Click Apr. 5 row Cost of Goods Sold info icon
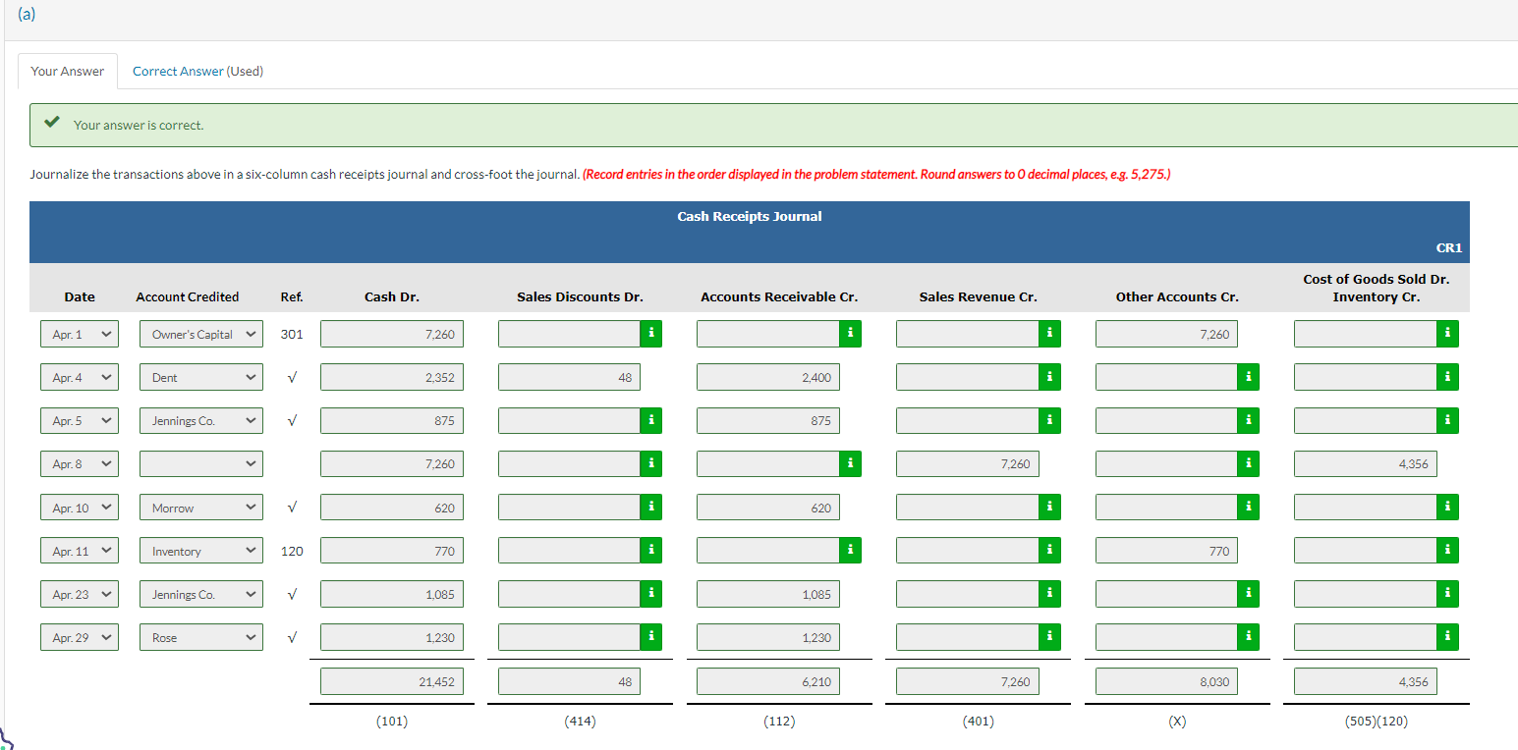1518x750 pixels. pyautogui.click(x=1447, y=420)
